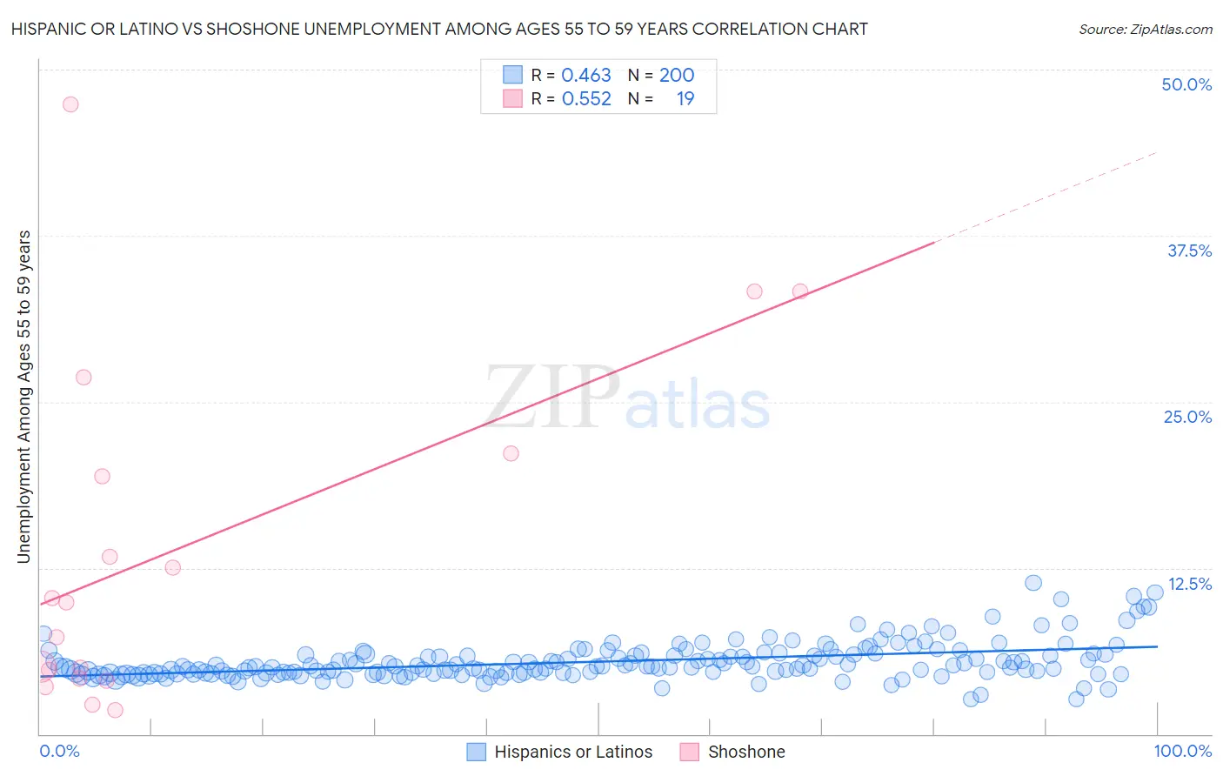The height and width of the screenshot is (776, 1223).
Task: Click the pink R = 0.552 stats swatch
Action: coord(512,98)
